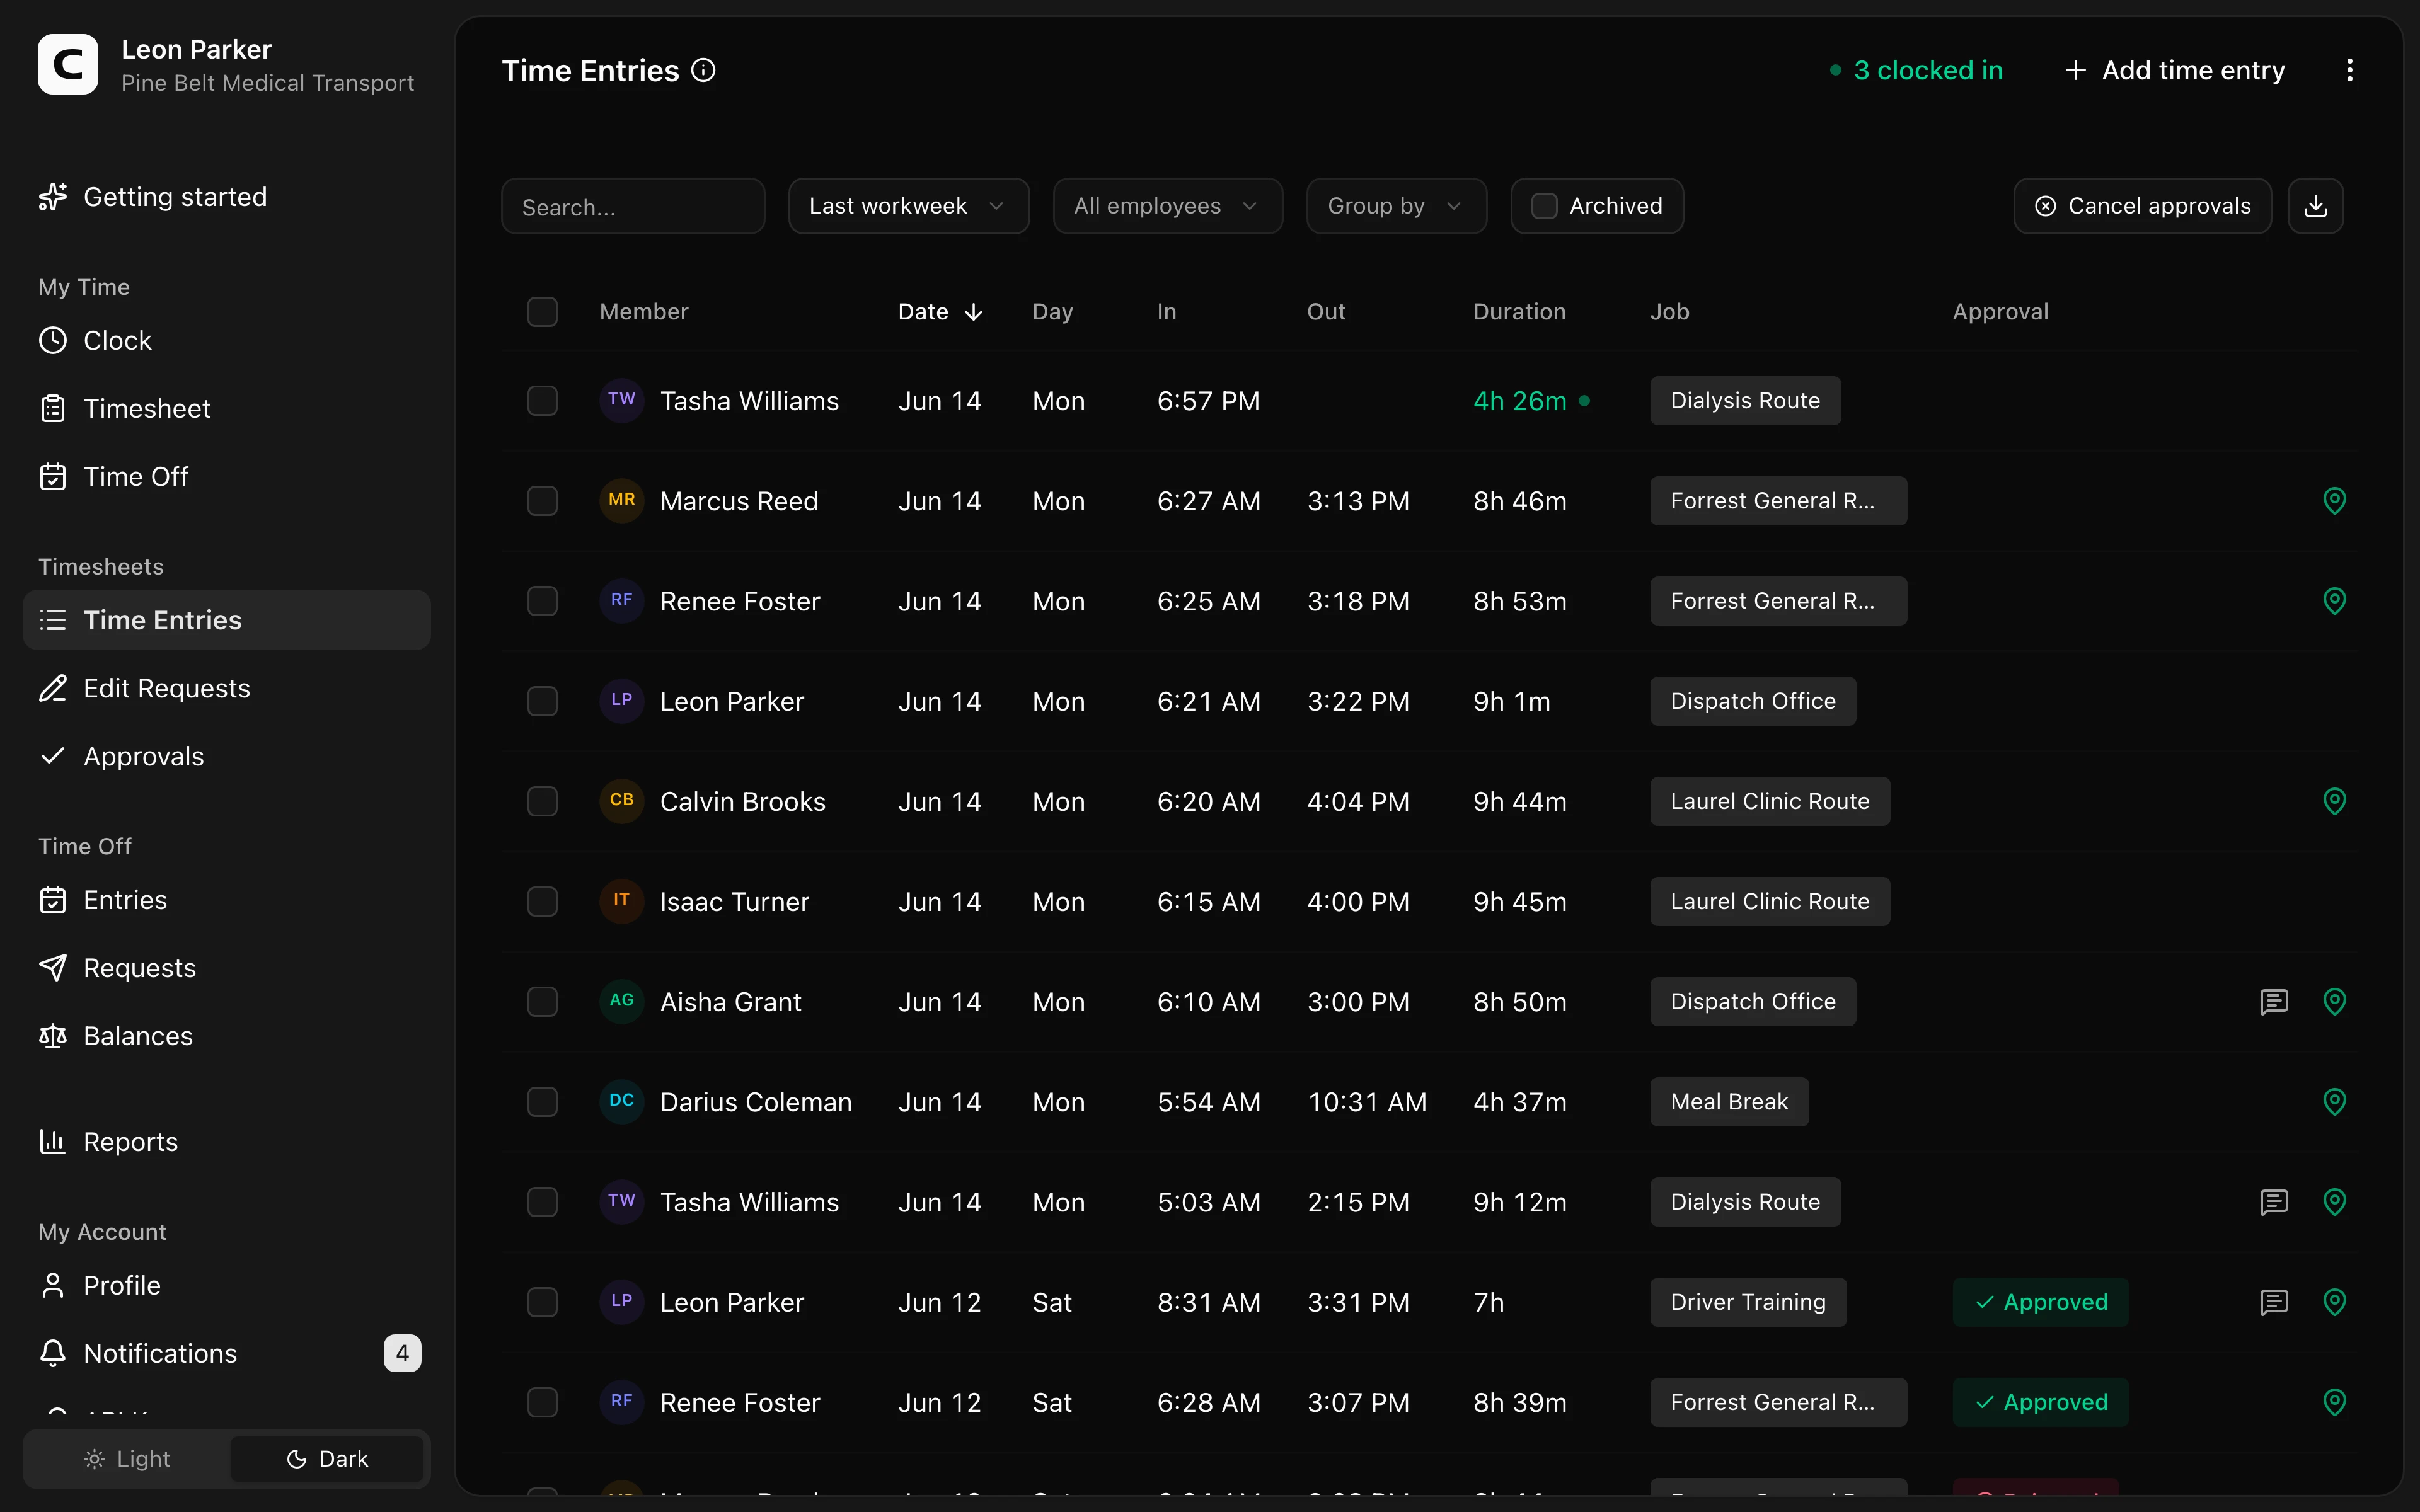Open the All employees filter dropdown
Image resolution: width=2420 pixels, height=1512 pixels.
(1167, 206)
